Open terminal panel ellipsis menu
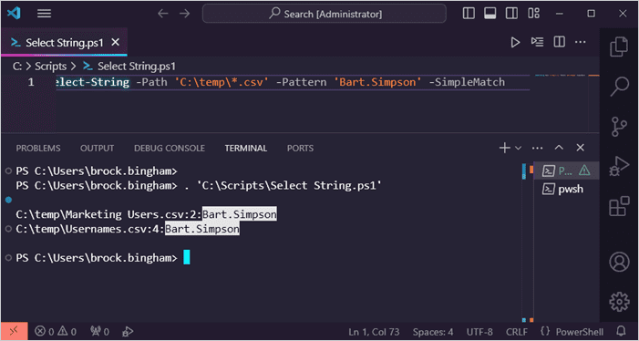The image size is (639, 341). pyautogui.click(x=538, y=148)
